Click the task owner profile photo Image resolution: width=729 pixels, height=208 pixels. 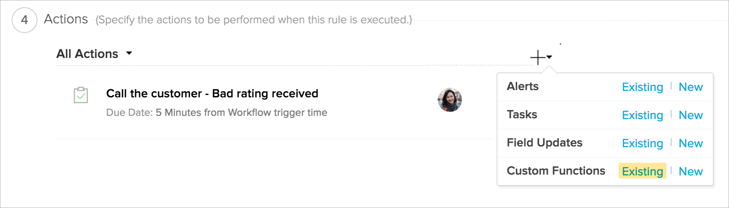pyautogui.click(x=450, y=100)
